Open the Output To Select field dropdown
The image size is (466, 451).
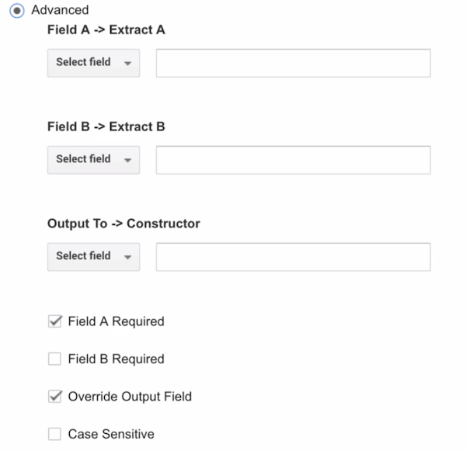click(x=93, y=256)
